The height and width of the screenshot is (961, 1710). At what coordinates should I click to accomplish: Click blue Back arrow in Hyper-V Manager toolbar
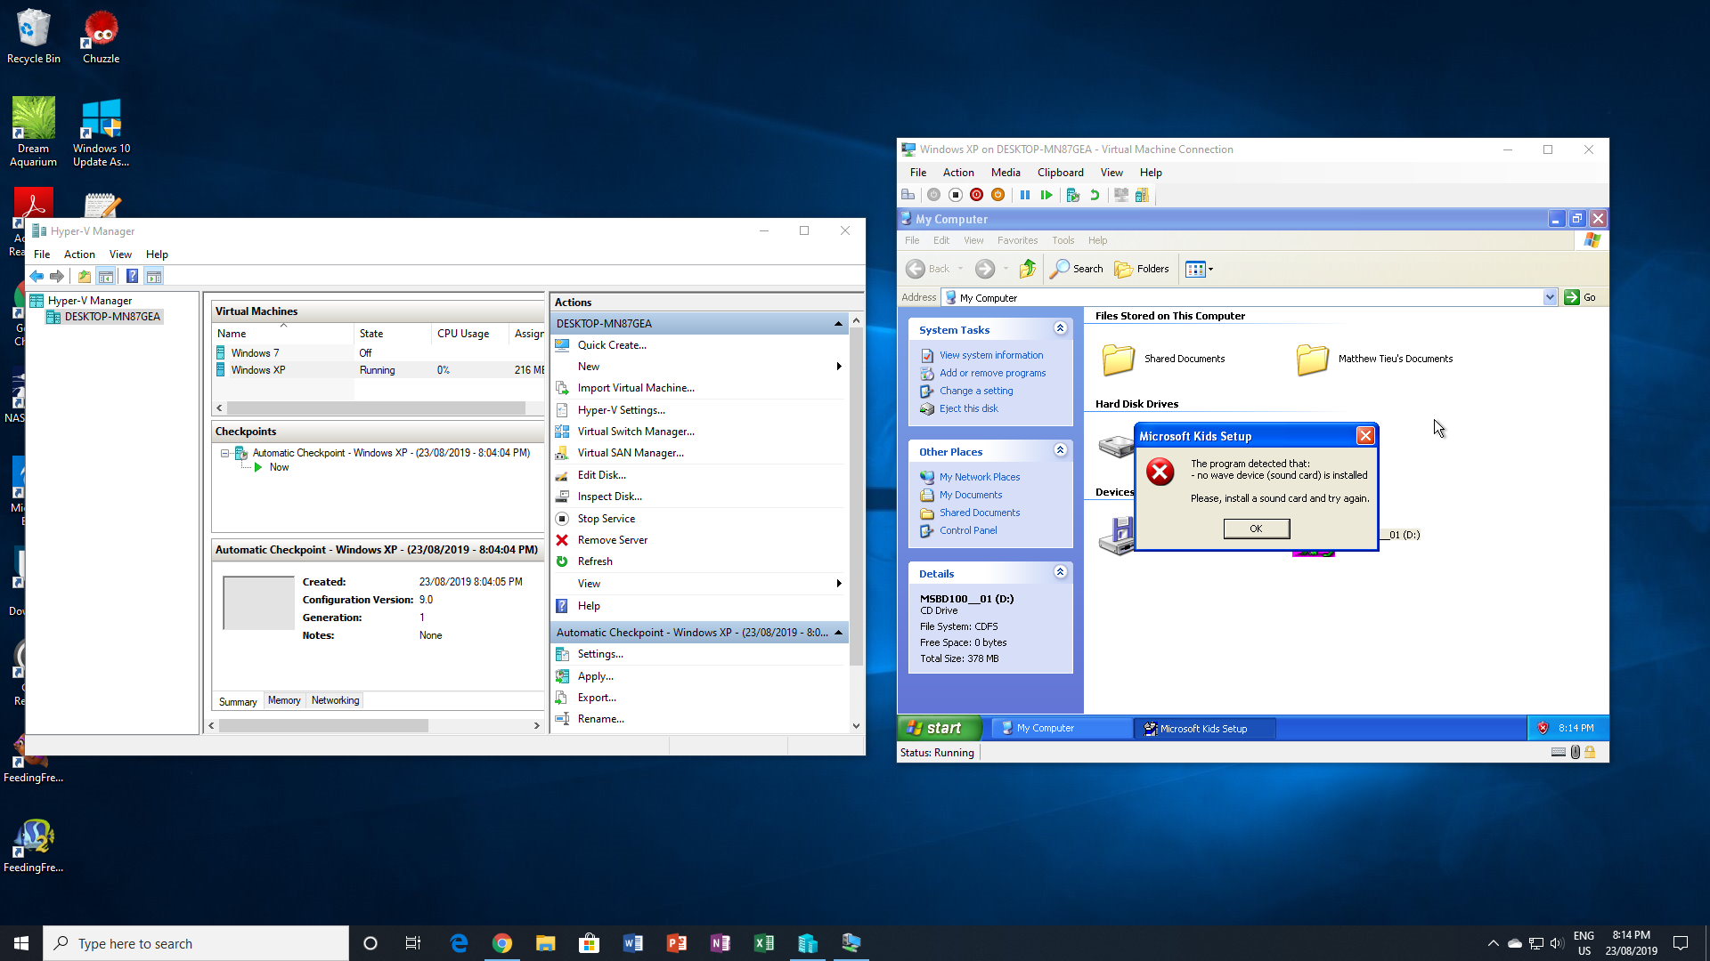(x=37, y=277)
